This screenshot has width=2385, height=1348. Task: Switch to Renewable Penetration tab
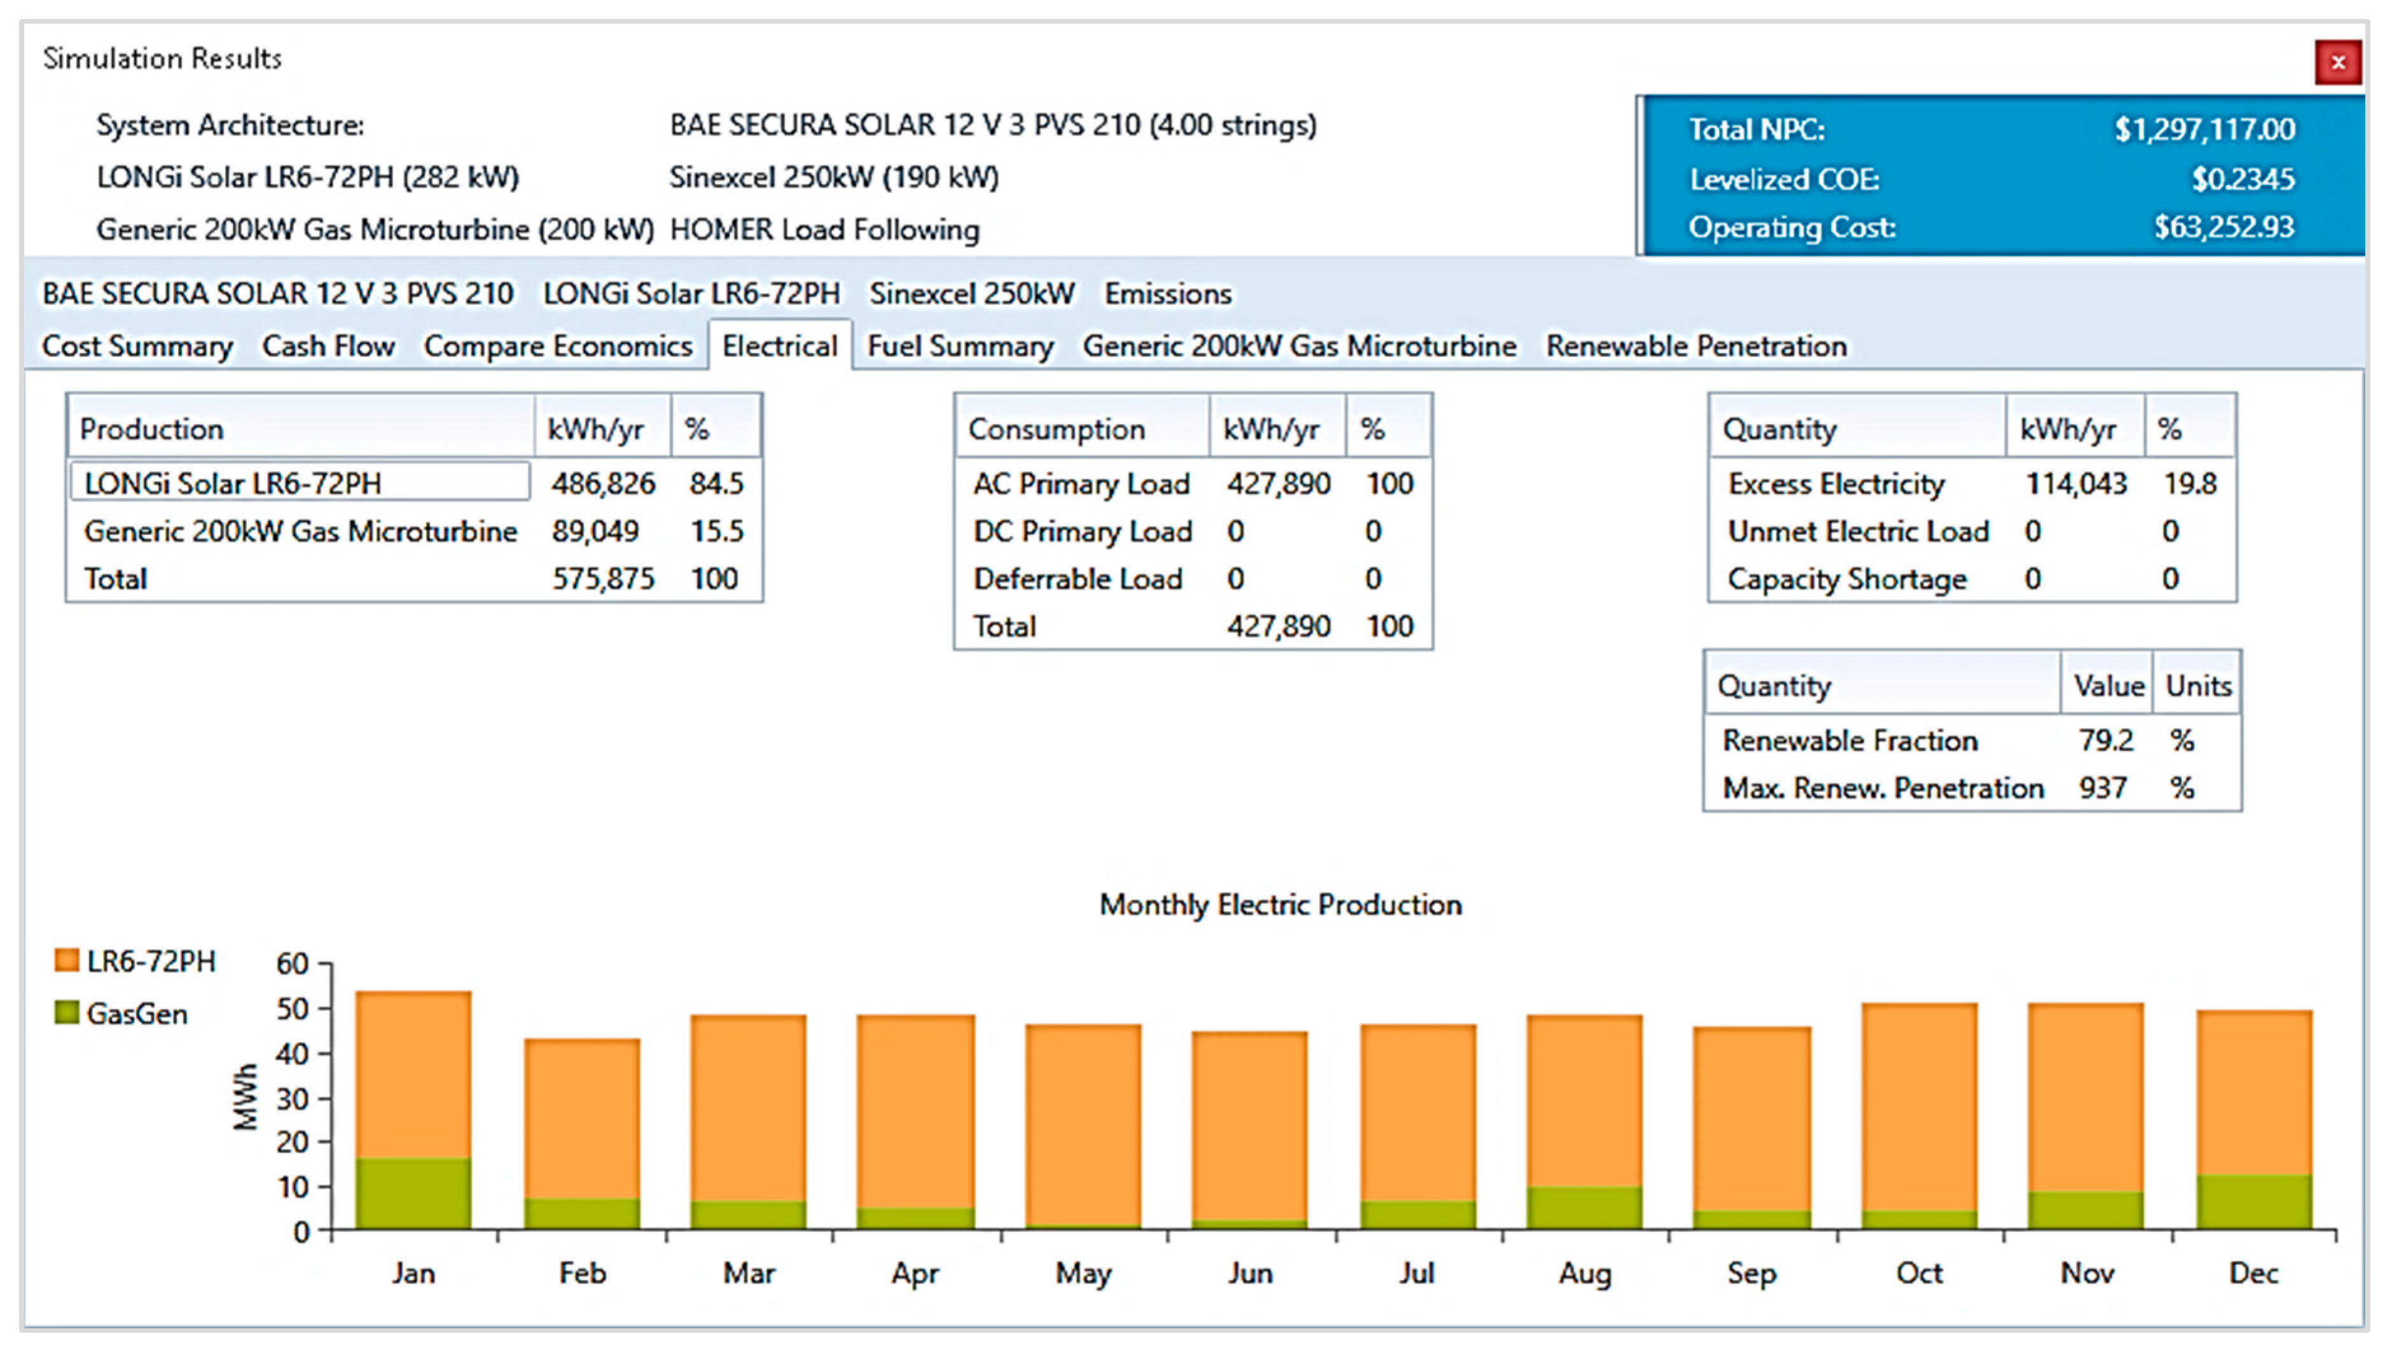pyautogui.click(x=1695, y=347)
